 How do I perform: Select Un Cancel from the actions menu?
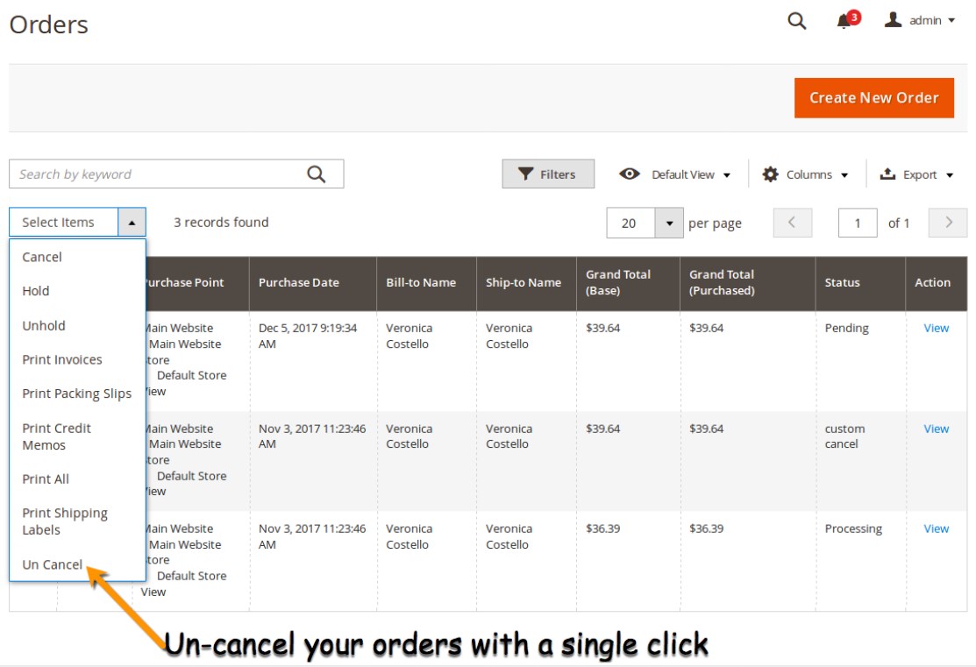pyautogui.click(x=53, y=564)
